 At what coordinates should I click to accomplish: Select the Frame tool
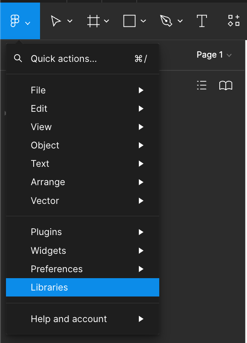[x=93, y=20]
